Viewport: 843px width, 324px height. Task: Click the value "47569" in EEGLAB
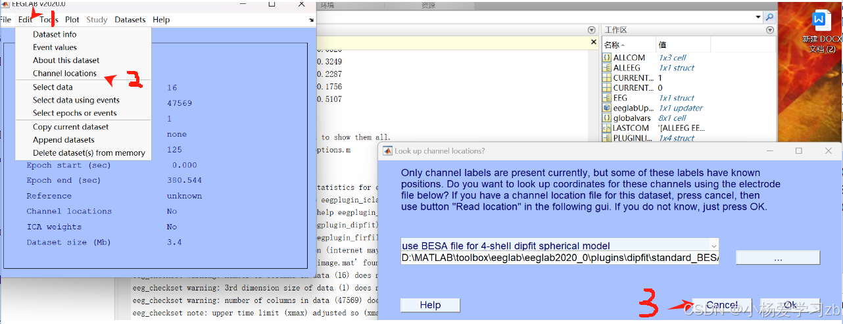point(180,103)
